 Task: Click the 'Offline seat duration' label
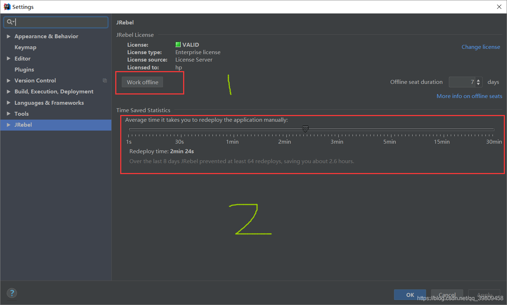(x=416, y=82)
